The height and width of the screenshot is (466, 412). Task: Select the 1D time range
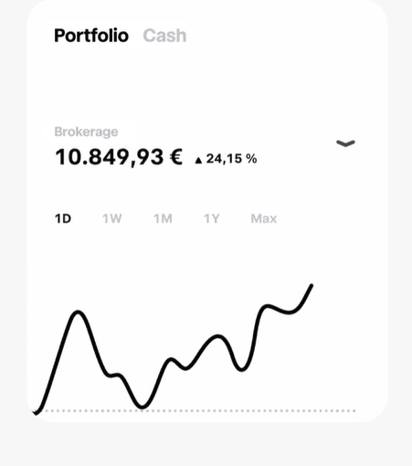click(63, 218)
